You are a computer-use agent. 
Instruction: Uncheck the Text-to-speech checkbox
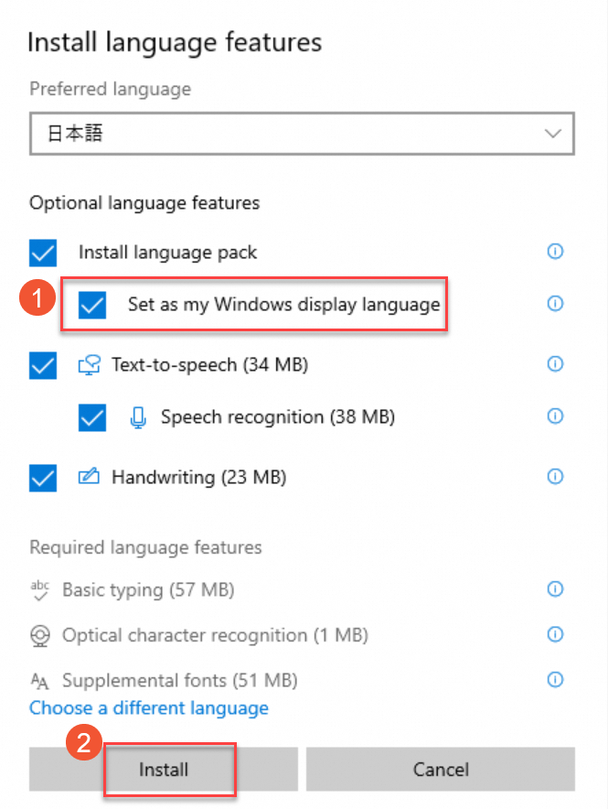pos(43,365)
